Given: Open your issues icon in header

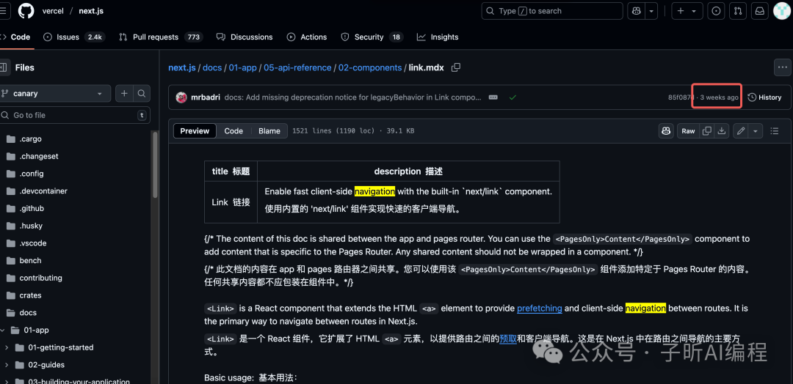Looking at the screenshot, I should (716, 11).
